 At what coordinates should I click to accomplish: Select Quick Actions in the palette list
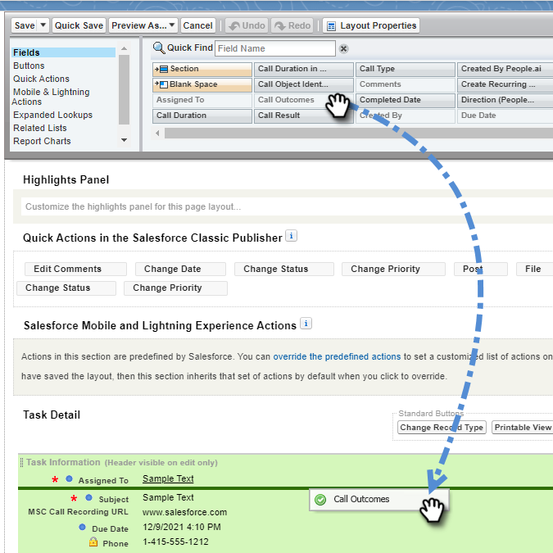[x=41, y=79]
